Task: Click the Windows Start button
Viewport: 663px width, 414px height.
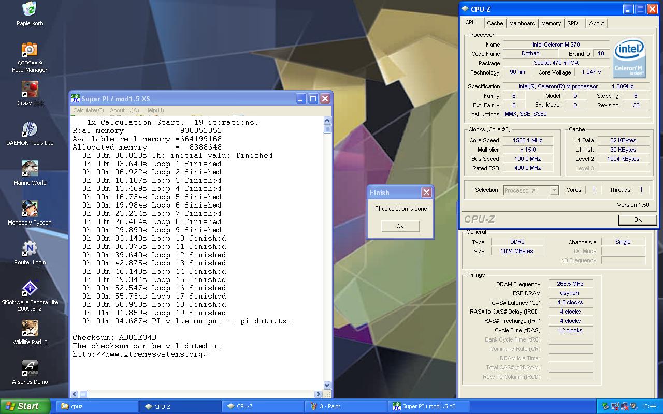Action: click(25, 406)
